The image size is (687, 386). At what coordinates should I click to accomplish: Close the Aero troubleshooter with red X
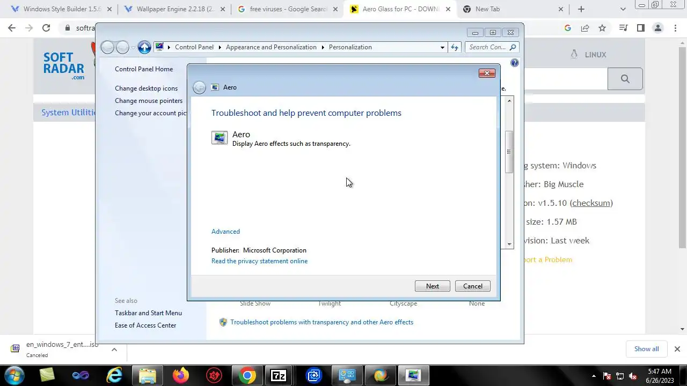pyautogui.click(x=487, y=73)
